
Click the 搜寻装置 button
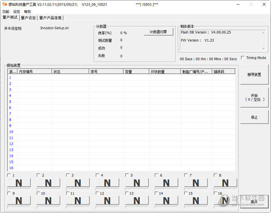[254, 75]
